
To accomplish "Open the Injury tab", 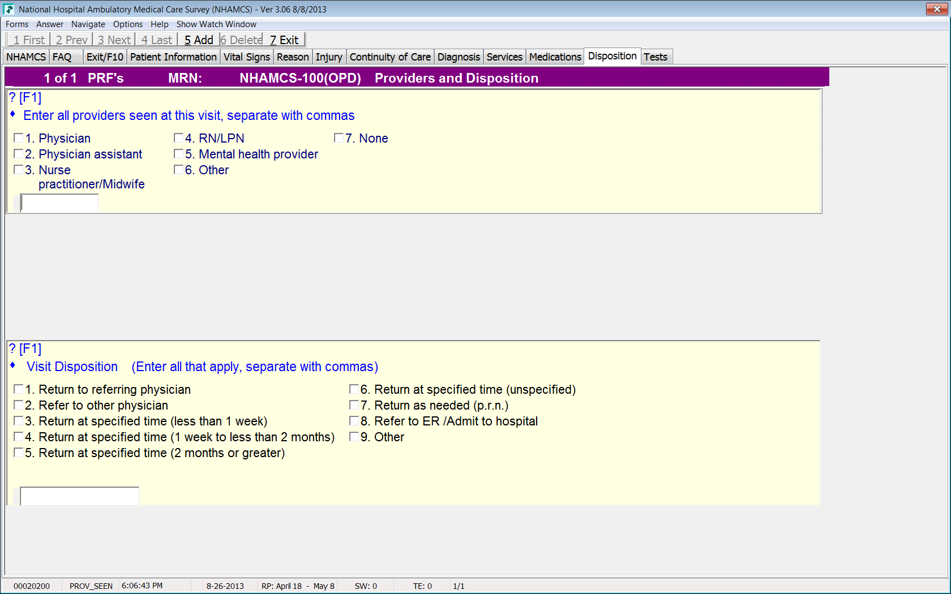I will (329, 57).
